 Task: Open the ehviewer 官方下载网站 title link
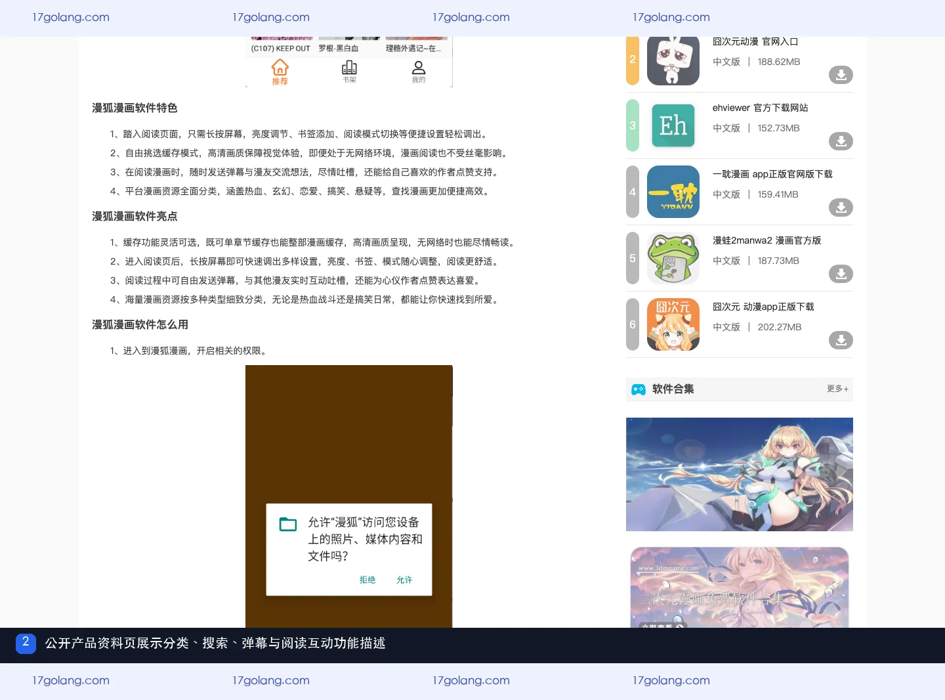[761, 108]
